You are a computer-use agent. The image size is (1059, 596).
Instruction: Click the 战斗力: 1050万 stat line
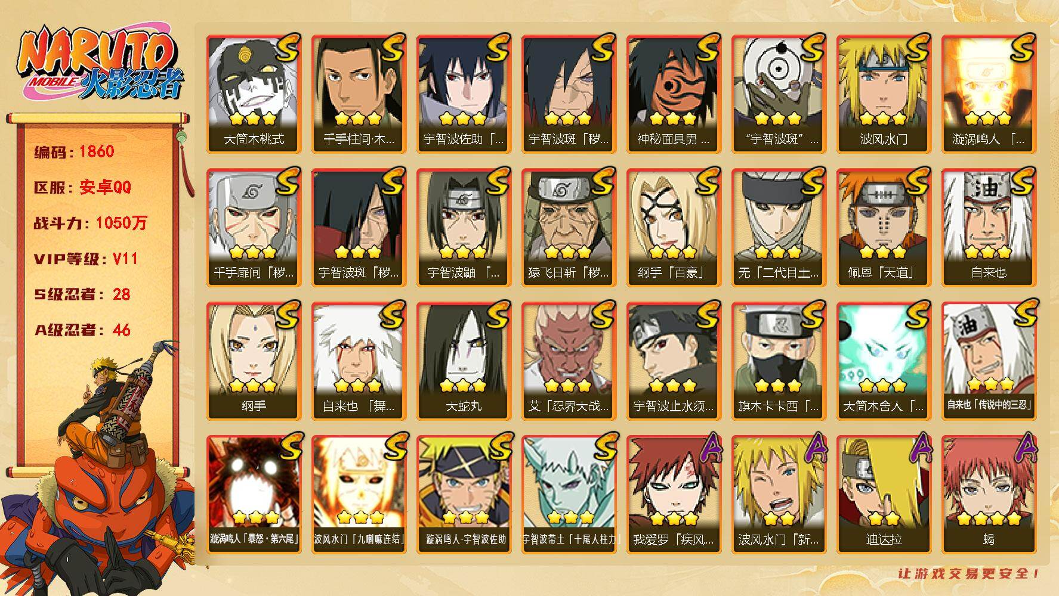(90, 223)
